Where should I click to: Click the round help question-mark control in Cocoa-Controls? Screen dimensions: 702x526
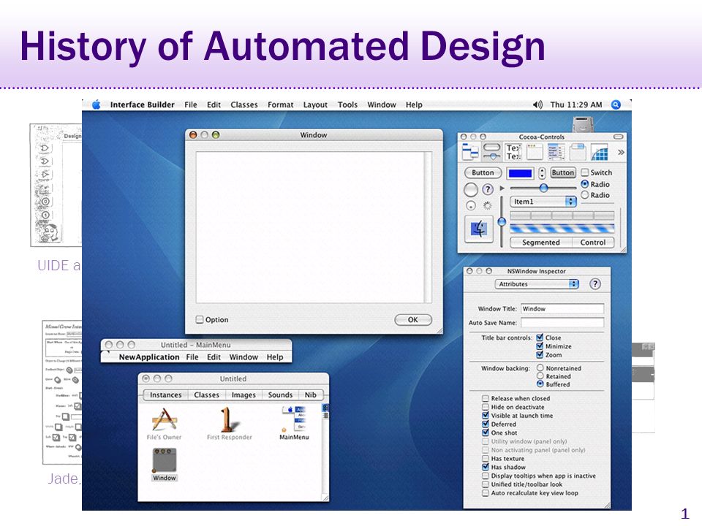coord(488,190)
